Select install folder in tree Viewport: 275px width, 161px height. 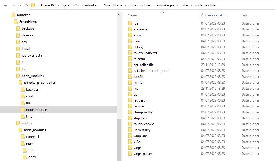click(x=26, y=48)
